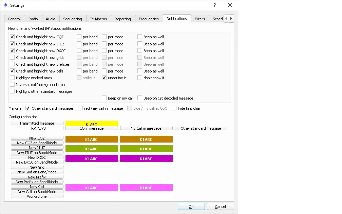Toggle the 'underline it' checkbox
This screenshot has height=214, width=342.
[104, 78]
